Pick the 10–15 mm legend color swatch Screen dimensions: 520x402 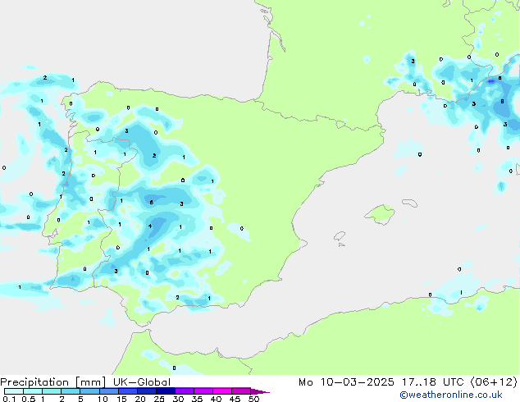[108, 391]
